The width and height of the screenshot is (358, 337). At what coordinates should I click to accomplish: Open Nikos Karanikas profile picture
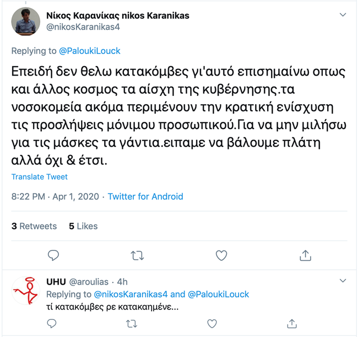coord(26,22)
